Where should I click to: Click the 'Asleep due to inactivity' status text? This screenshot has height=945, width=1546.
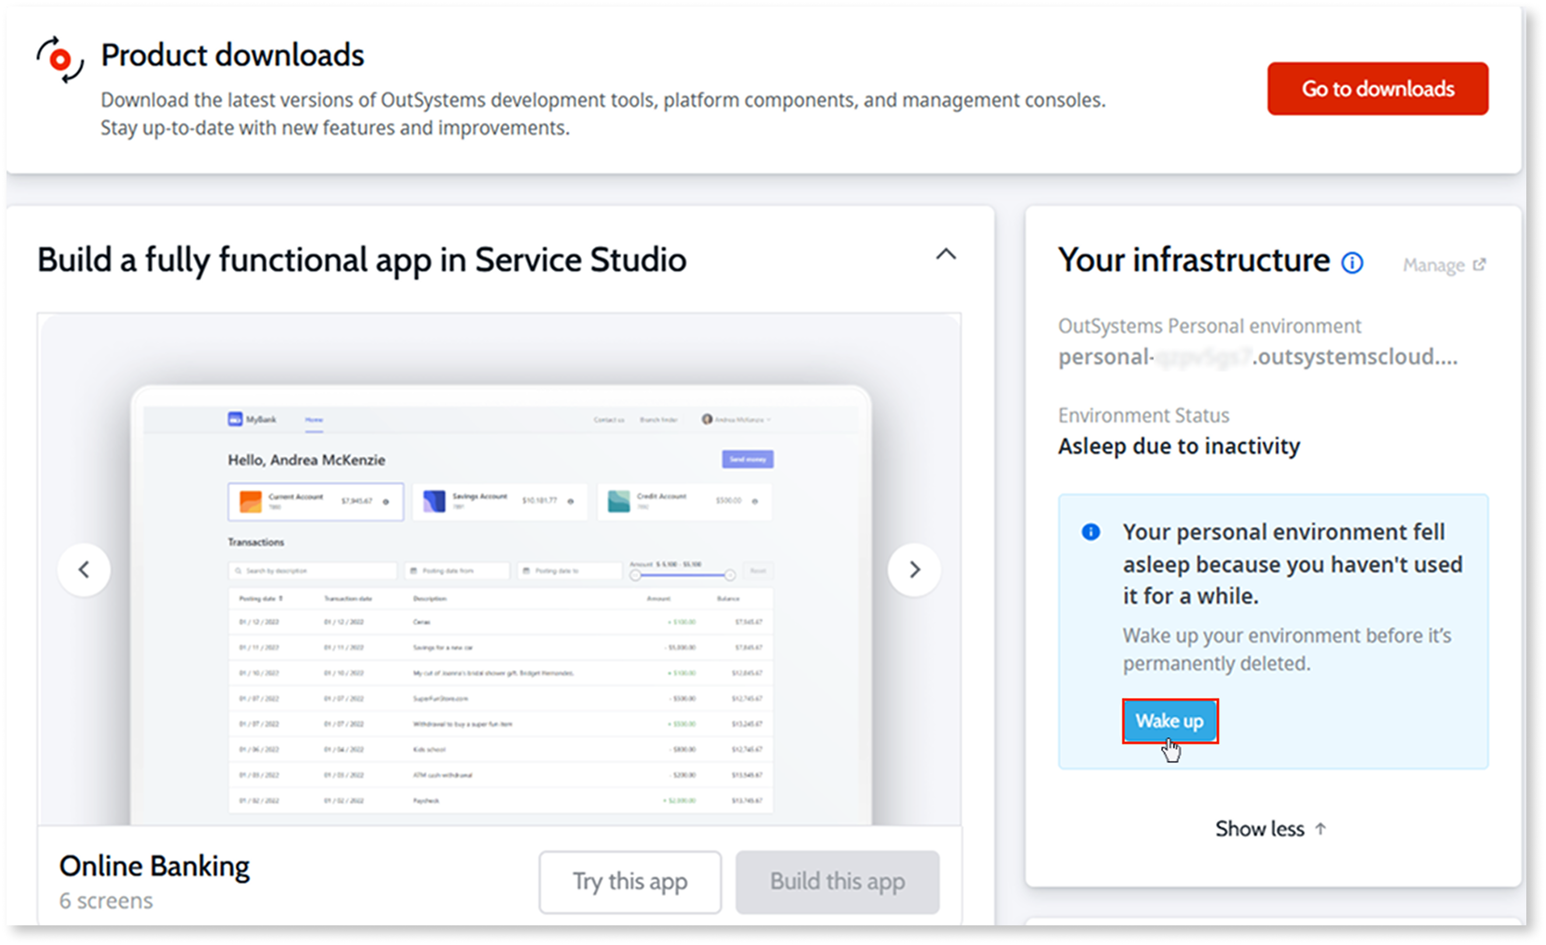pos(1179,446)
